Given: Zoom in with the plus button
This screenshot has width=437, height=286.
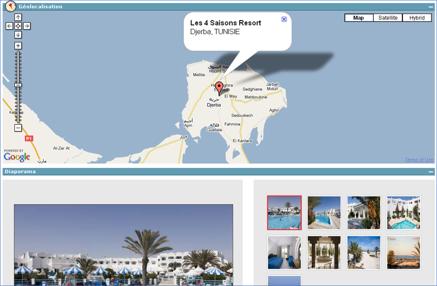Looking at the screenshot, I should pyautogui.click(x=18, y=46).
